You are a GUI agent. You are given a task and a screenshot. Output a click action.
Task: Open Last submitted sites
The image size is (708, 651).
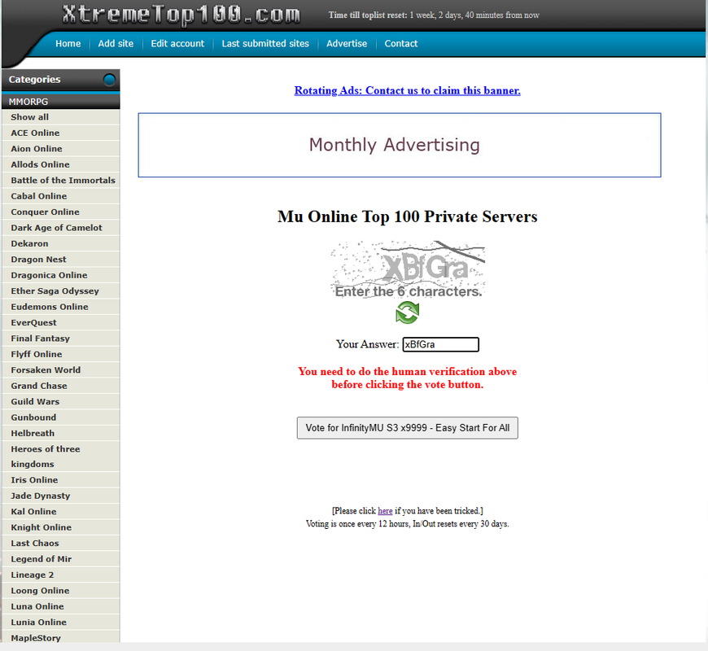pos(265,44)
